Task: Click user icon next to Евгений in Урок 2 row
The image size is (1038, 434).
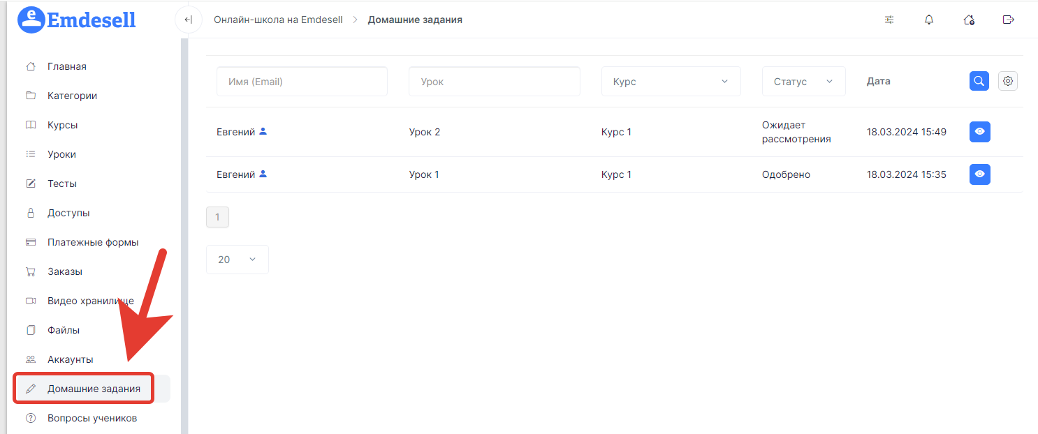Action: pyautogui.click(x=263, y=131)
